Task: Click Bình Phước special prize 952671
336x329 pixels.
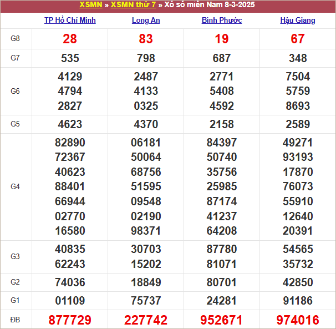Action: [x=222, y=320]
